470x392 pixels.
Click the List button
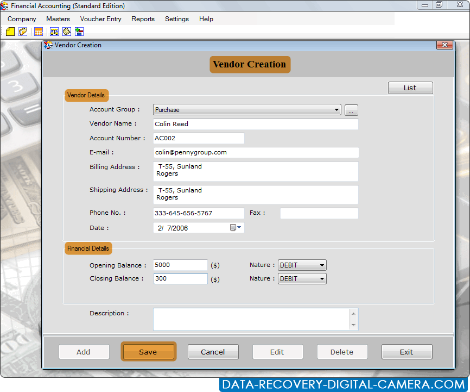pos(410,88)
